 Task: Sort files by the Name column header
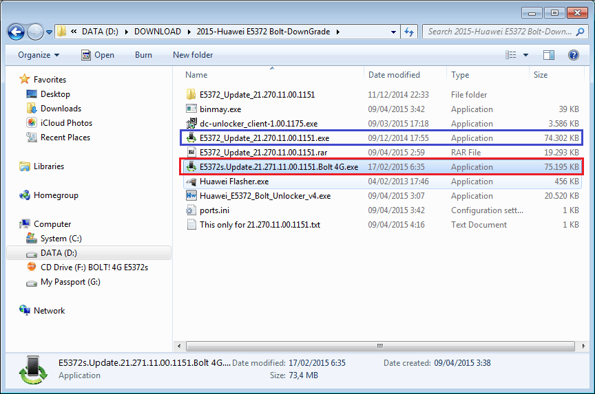(x=196, y=75)
